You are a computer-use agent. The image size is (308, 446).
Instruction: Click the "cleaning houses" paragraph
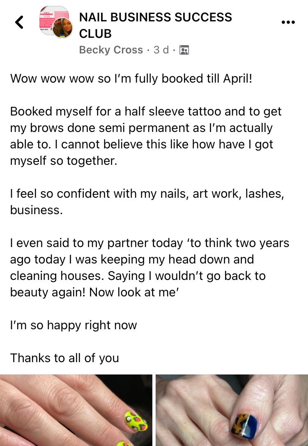pyautogui.click(x=149, y=268)
